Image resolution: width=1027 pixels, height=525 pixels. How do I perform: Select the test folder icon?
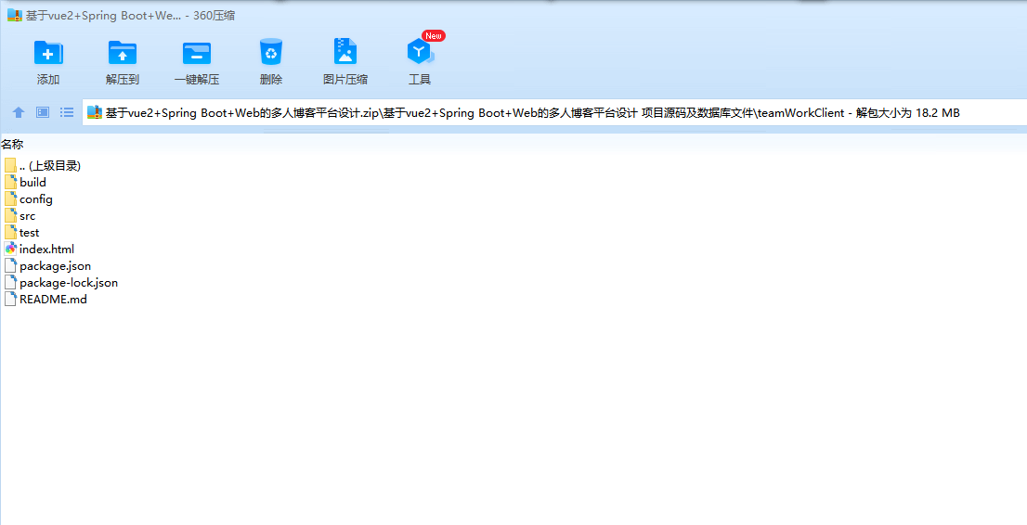pyautogui.click(x=10, y=233)
